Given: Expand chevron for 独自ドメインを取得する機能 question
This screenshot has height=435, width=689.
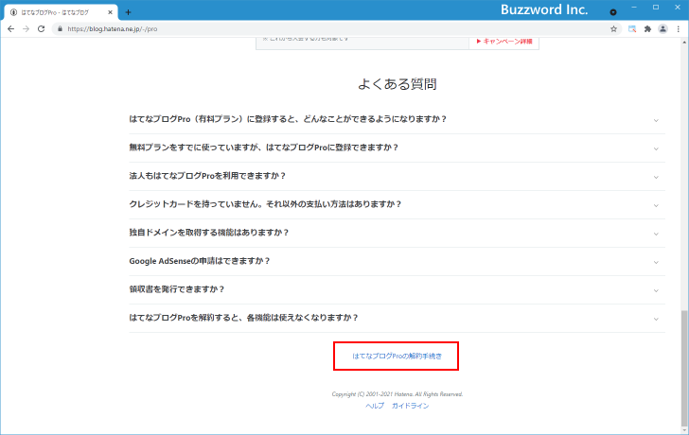Looking at the screenshot, I should [656, 234].
